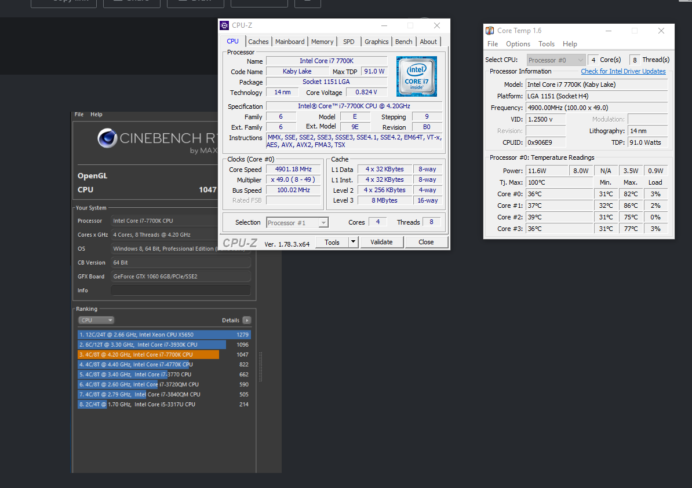Select the i5-3317U ranking row

click(x=164, y=404)
